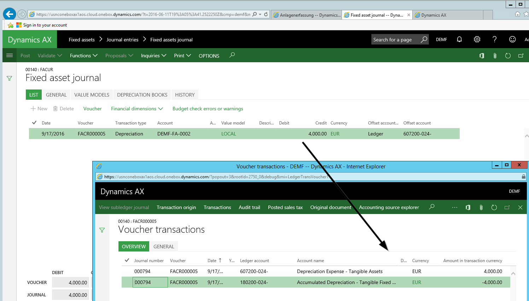Open the notifications bell icon
Screen dimensions: 529x301
point(459,39)
